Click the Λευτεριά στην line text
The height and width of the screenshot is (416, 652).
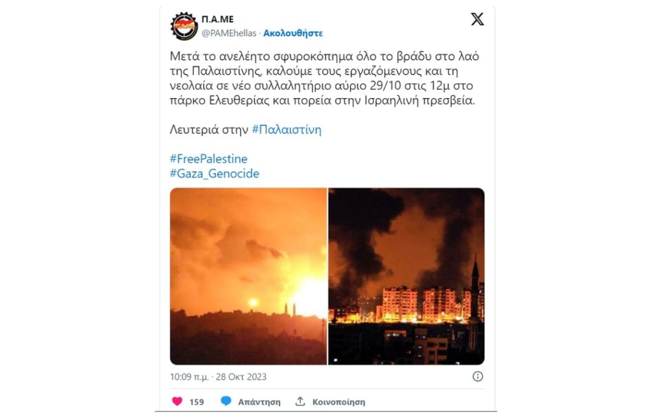[x=209, y=130]
